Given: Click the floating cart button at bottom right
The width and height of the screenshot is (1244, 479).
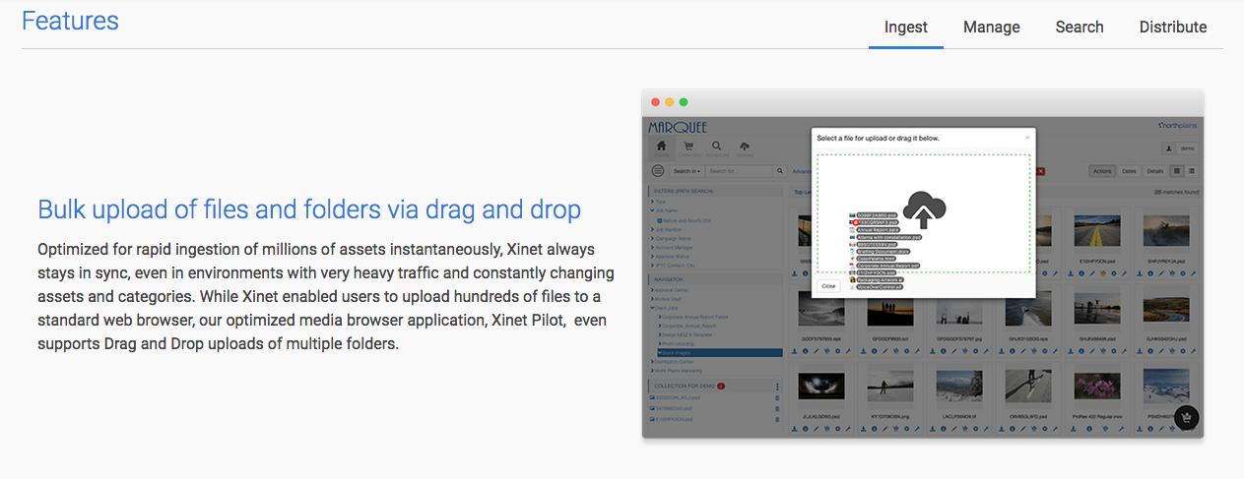Looking at the screenshot, I should click(1186, 417).
